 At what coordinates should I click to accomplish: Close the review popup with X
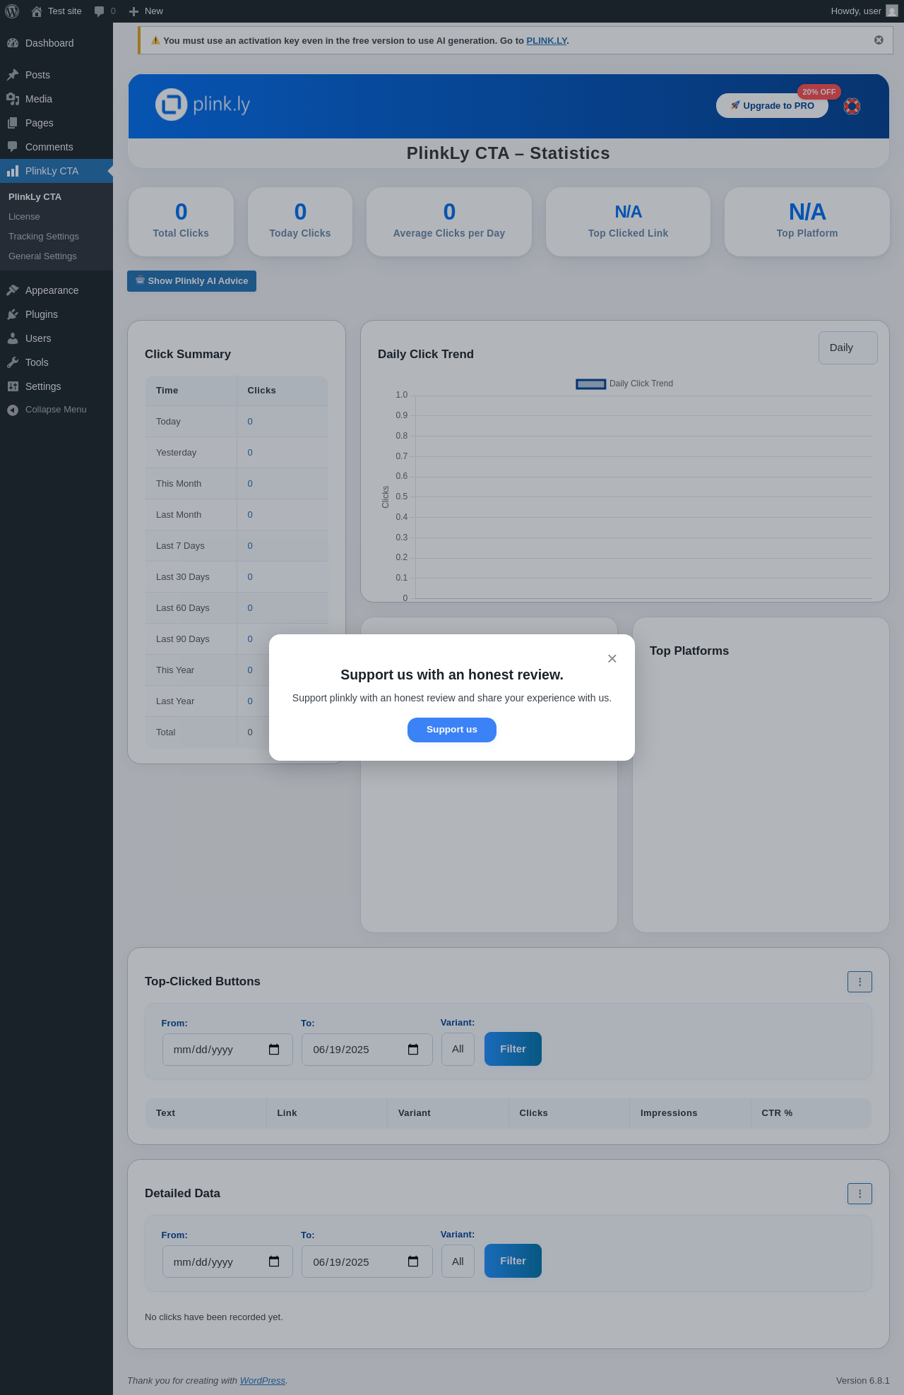tap(612, 658)
